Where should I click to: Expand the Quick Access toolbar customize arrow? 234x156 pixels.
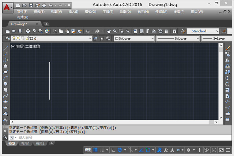point(69,5)
